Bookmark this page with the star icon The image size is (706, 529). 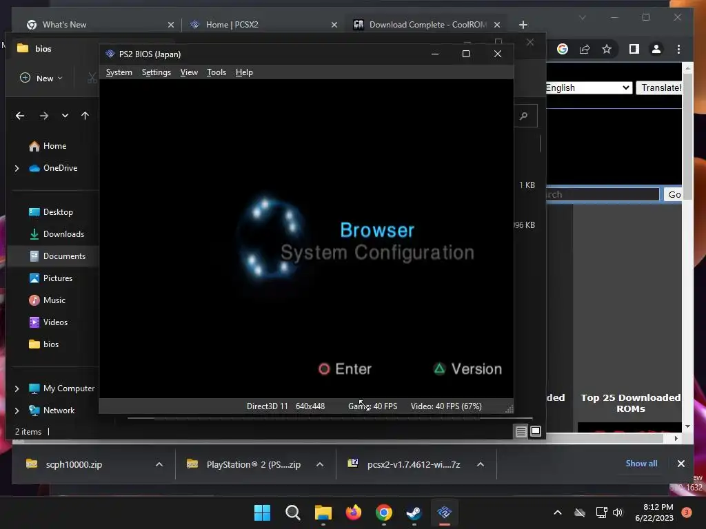coord(607,49)
